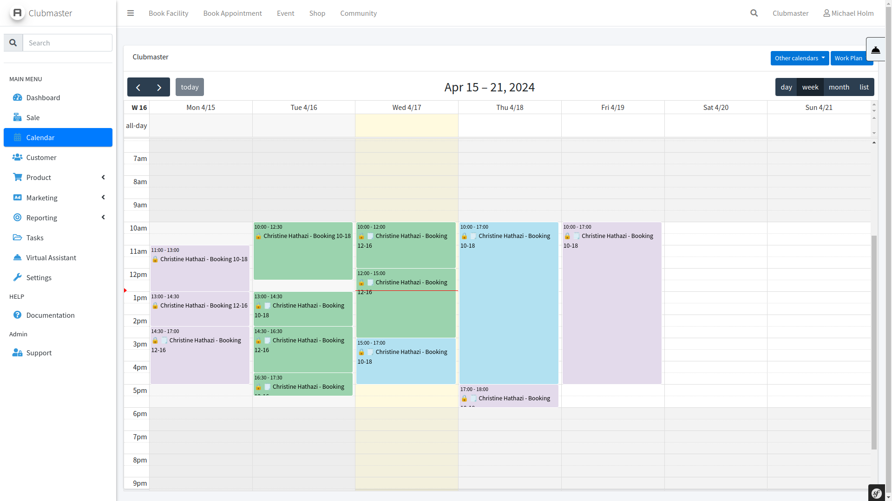The width and height of the screenshot is (892, 501).
Task: Click the top bar search icon
Action: coord(754,13)
